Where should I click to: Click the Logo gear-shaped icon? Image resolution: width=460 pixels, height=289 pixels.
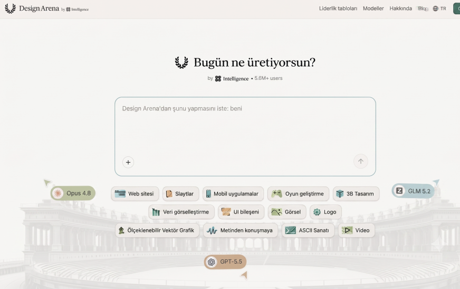(317, 212)
